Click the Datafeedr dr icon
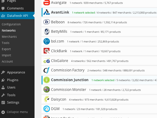The height and width of the screenshot is (118, 157). (3, 16)
